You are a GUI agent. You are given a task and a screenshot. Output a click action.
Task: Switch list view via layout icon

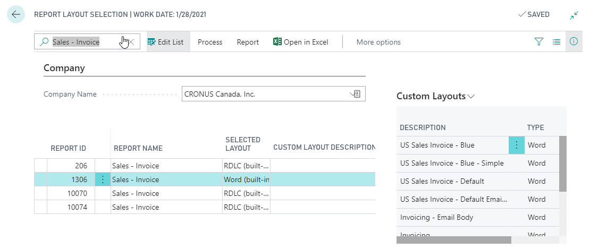[557, 42]
